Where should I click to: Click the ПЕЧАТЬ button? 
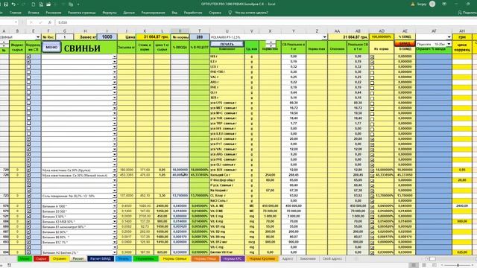pyautogui.click(x=227, y=44)
